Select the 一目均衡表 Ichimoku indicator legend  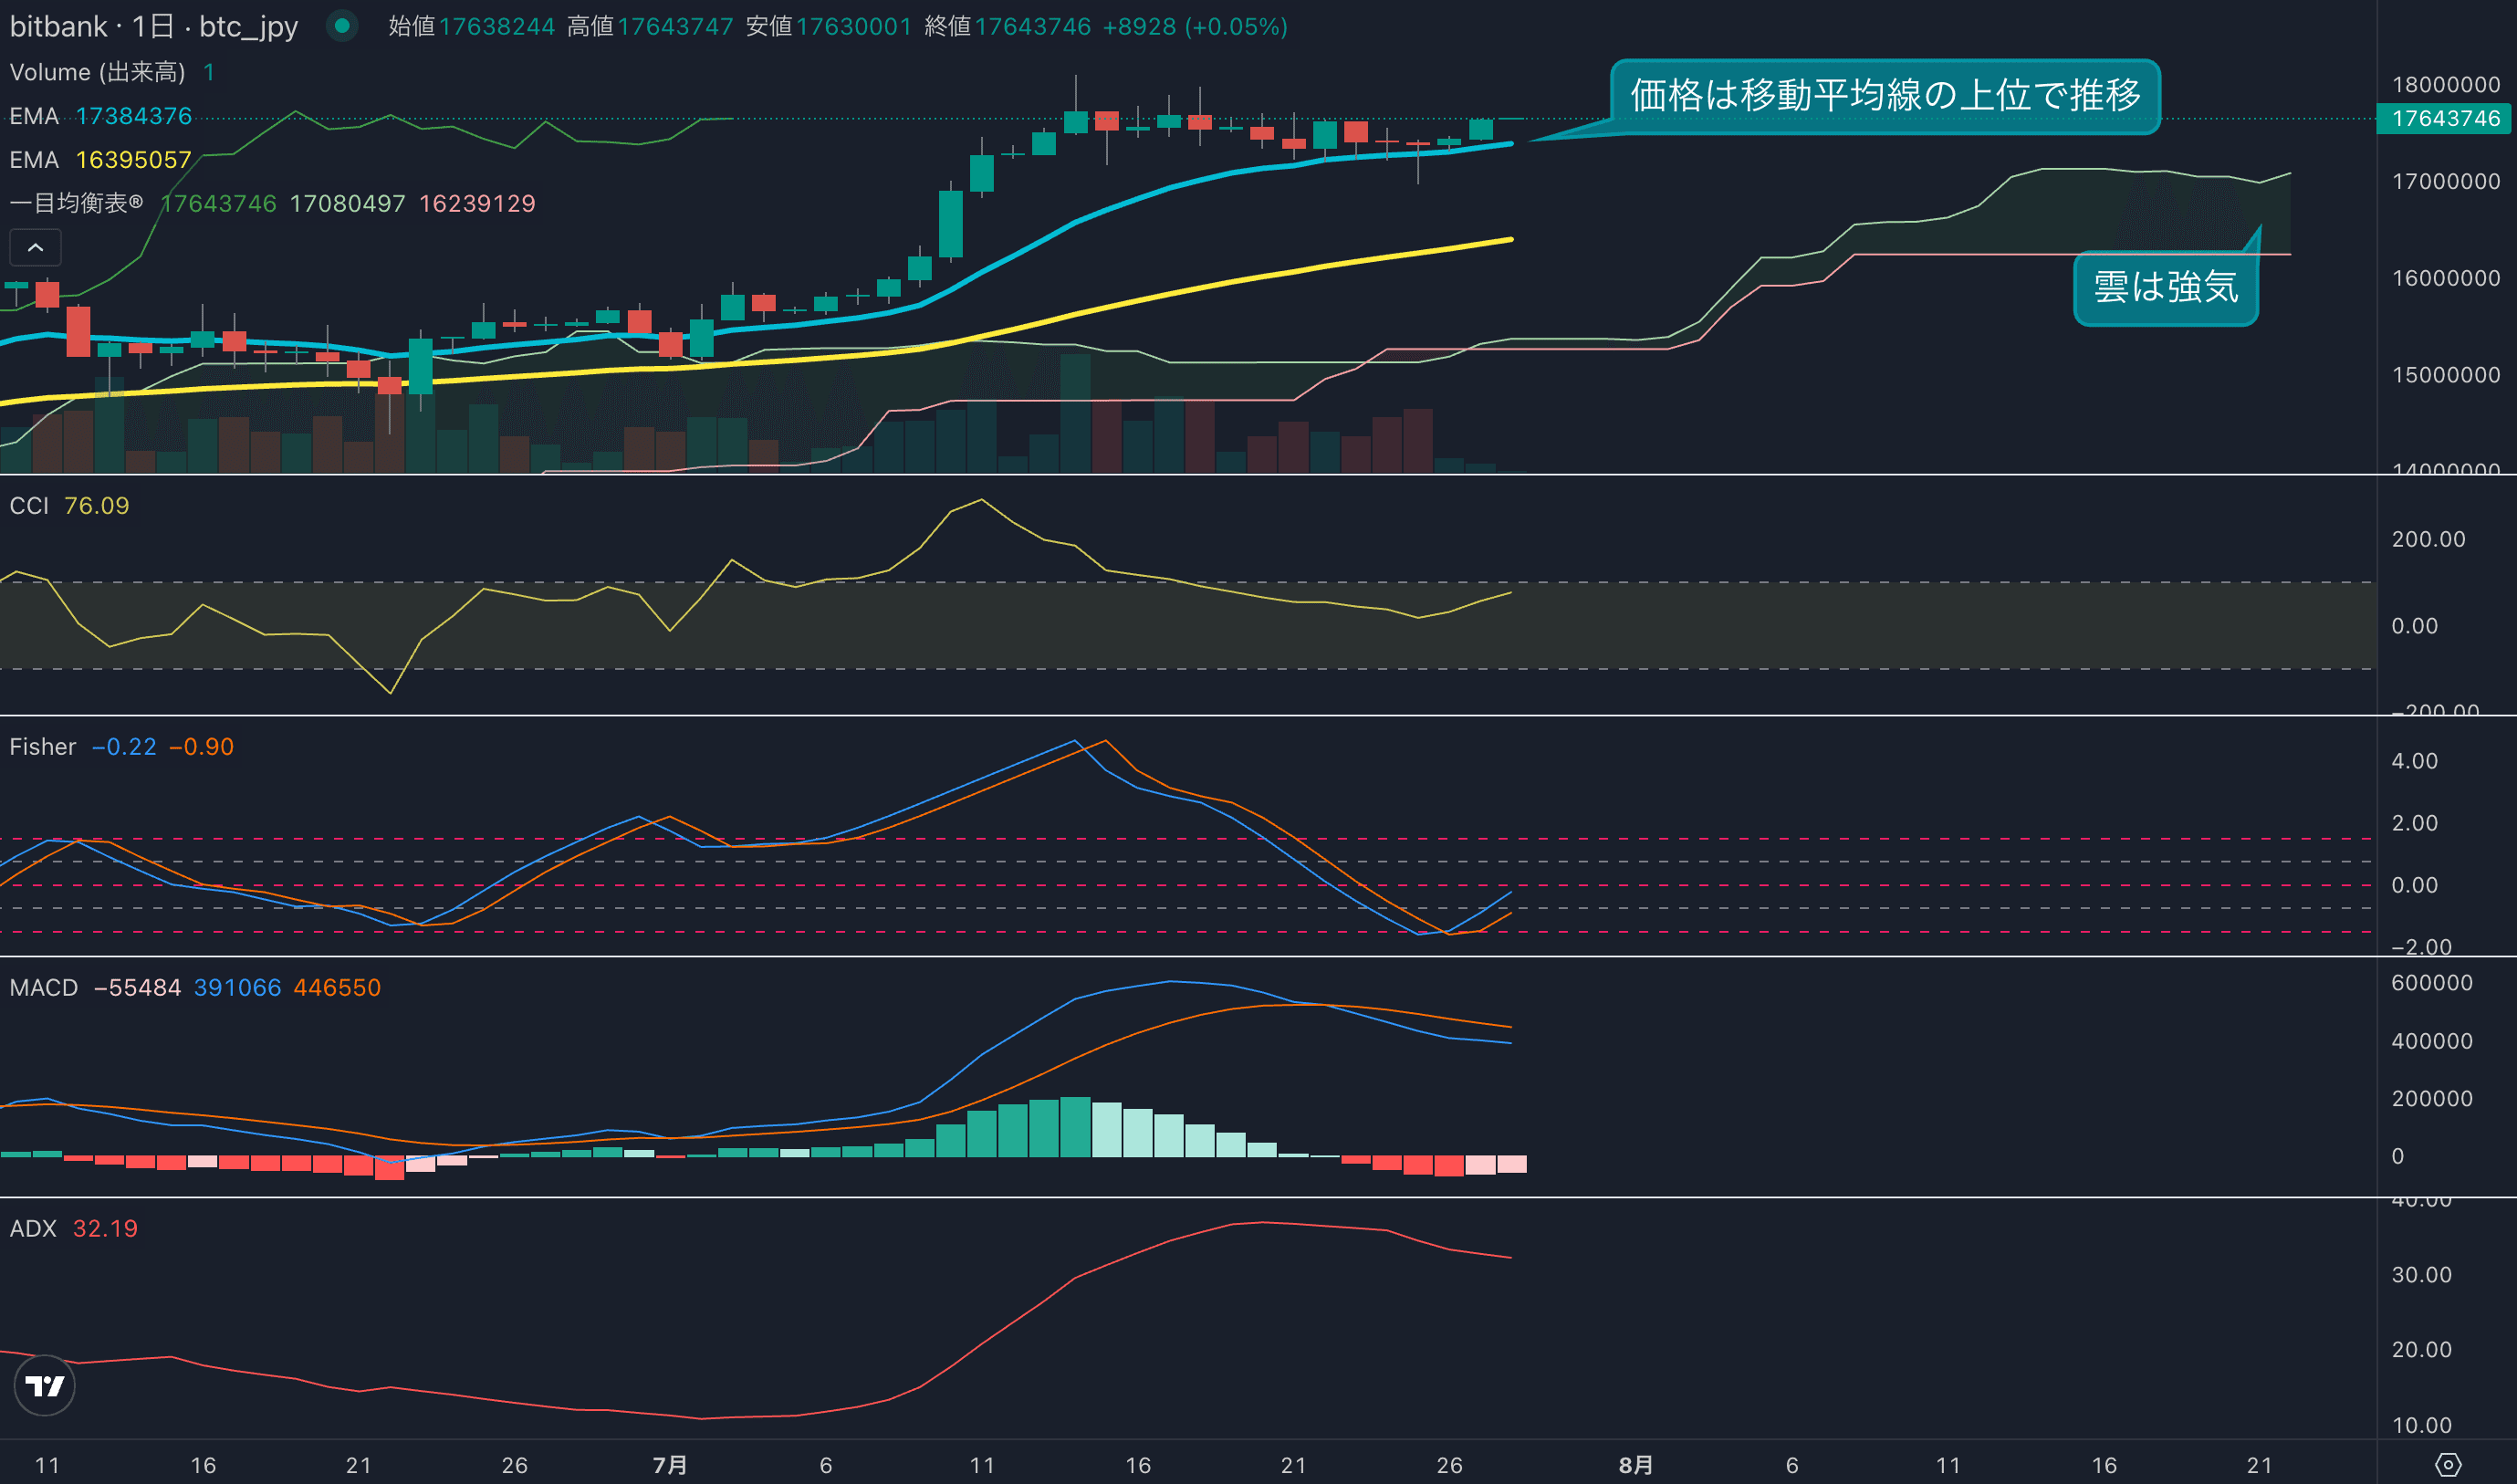tap(76, 203)
